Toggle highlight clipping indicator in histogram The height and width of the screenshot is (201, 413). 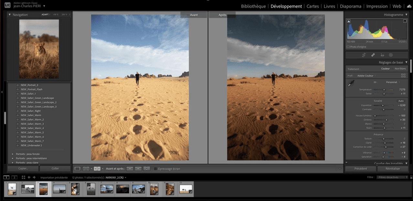coord(405,21)
